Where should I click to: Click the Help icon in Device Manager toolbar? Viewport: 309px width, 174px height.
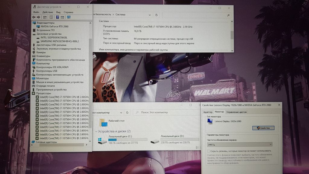coord(57,17)
